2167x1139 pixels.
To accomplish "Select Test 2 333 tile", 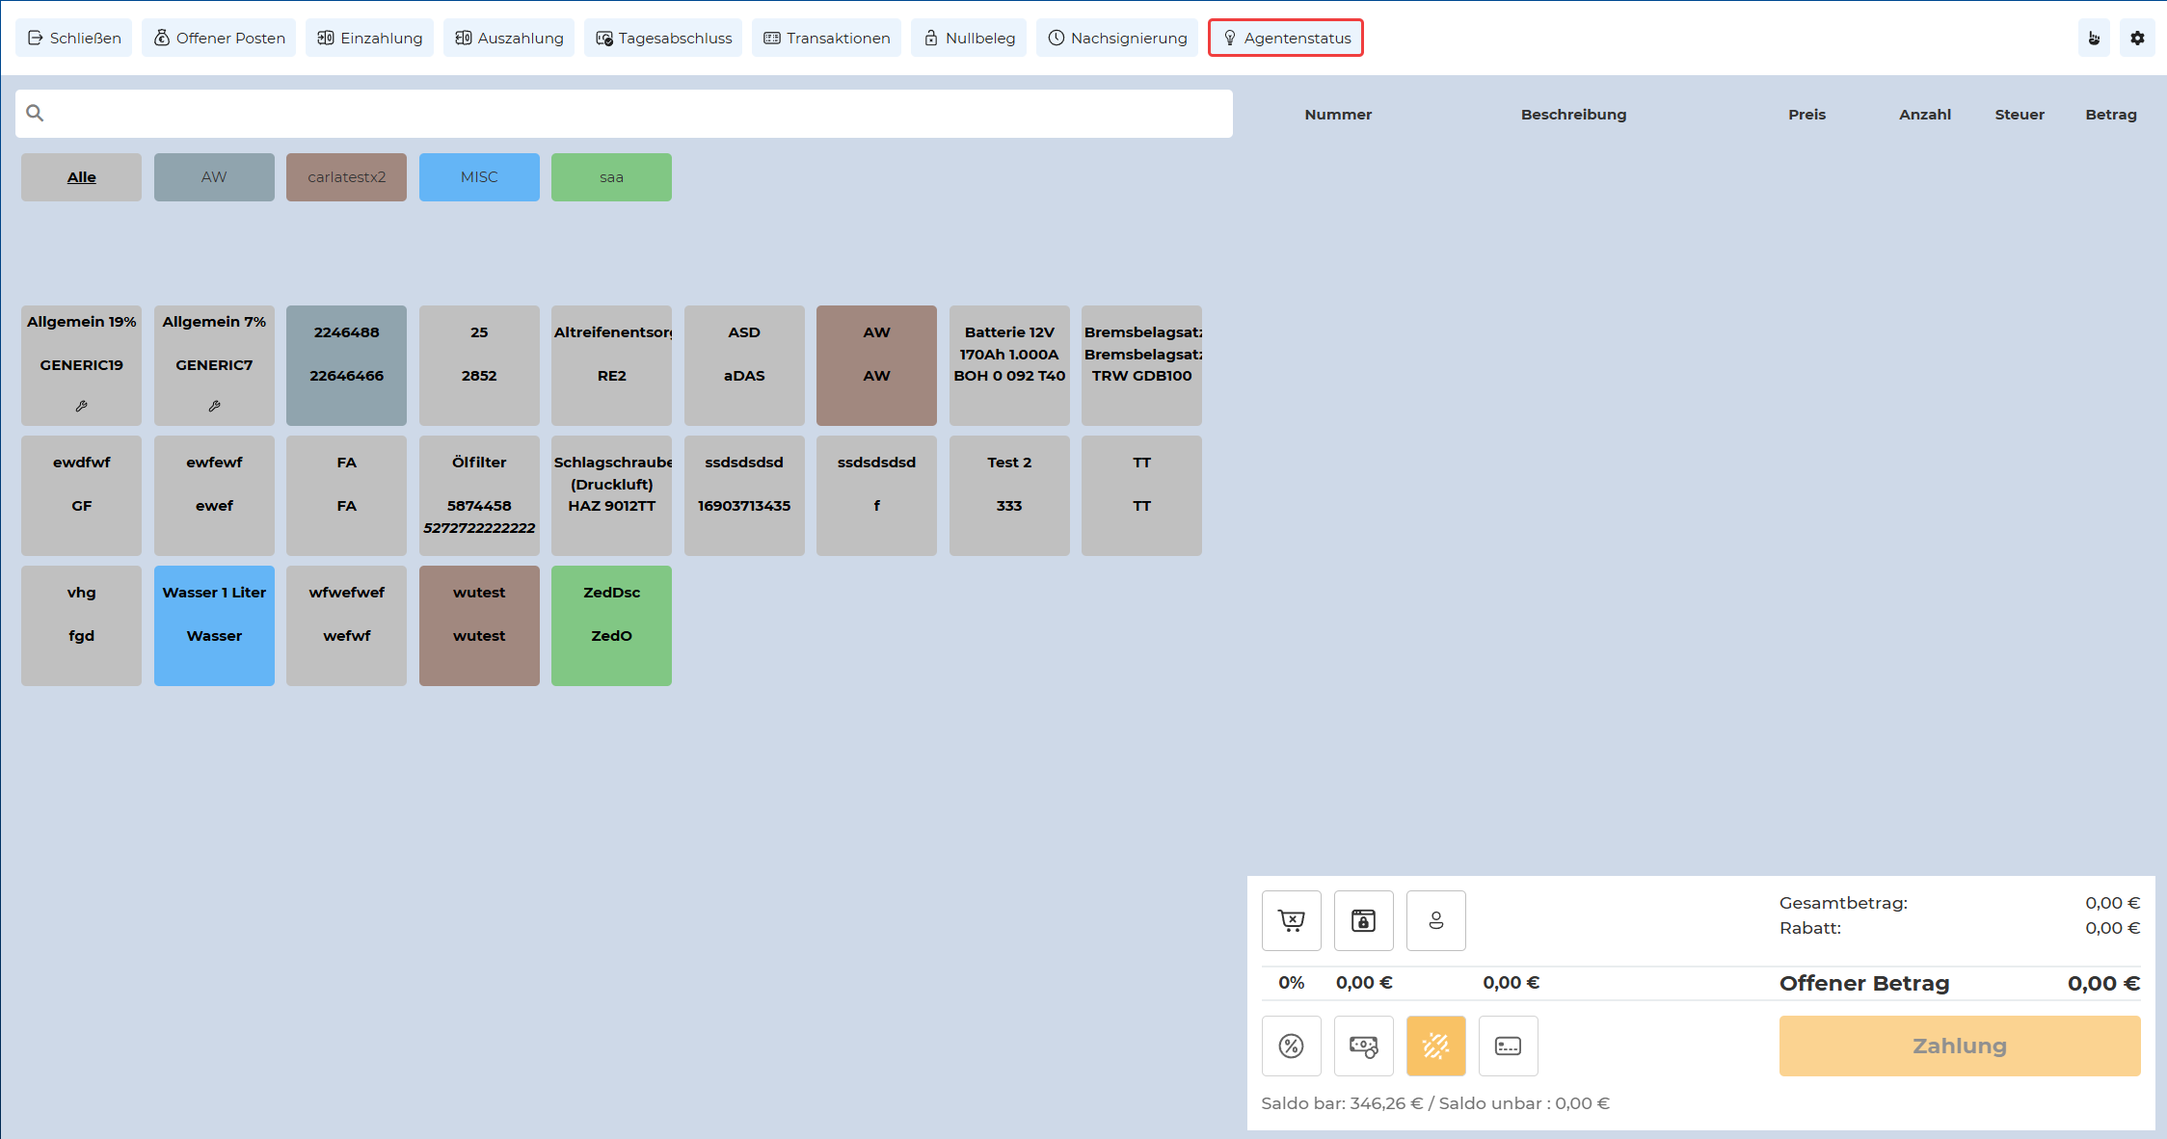I will 1009,495.
